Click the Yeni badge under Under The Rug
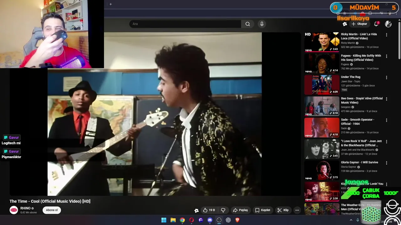401x225 pixels. coord(344,90)
